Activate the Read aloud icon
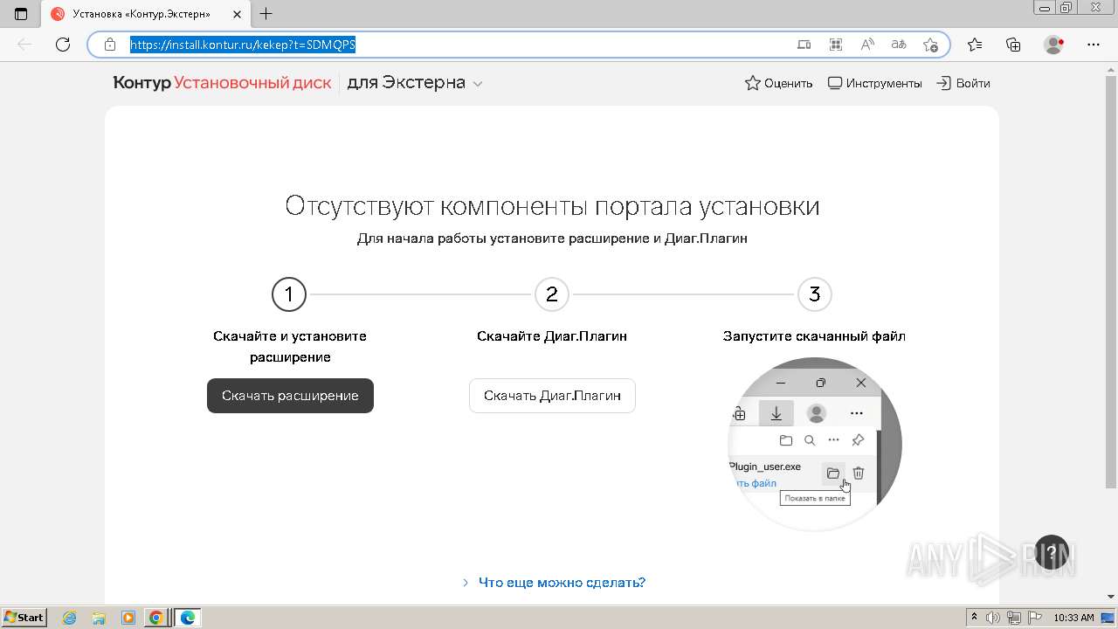This screenshot has width=1118, height=629. coord(867,45)
